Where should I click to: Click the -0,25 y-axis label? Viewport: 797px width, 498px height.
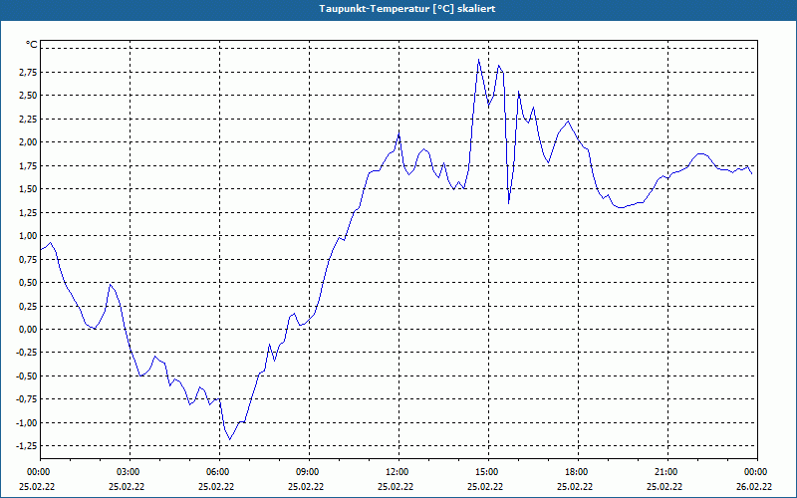[x=27, y=353]
